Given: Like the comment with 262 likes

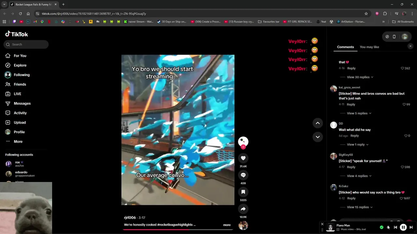Looking at the screenshot, I should [402, 68].
